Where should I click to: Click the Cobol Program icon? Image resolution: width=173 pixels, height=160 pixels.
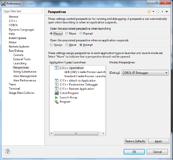57,93
